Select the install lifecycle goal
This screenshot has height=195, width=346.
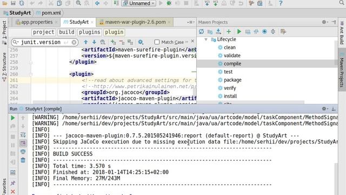pos(230,96)
